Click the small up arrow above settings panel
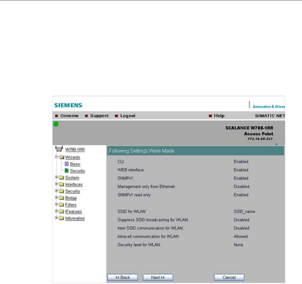The width and height of the screenshot is (302, 284). (277, 144)
